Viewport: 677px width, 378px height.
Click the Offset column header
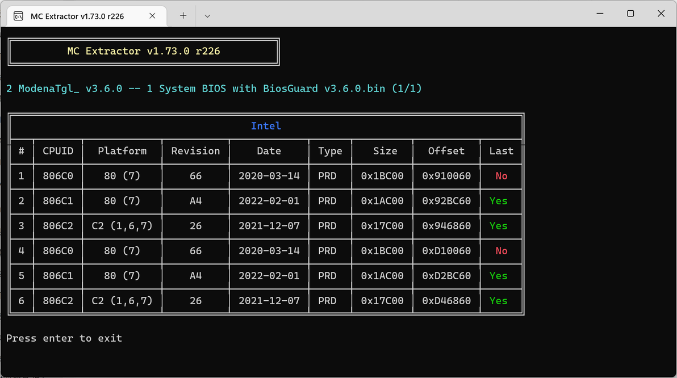[446, 151]
